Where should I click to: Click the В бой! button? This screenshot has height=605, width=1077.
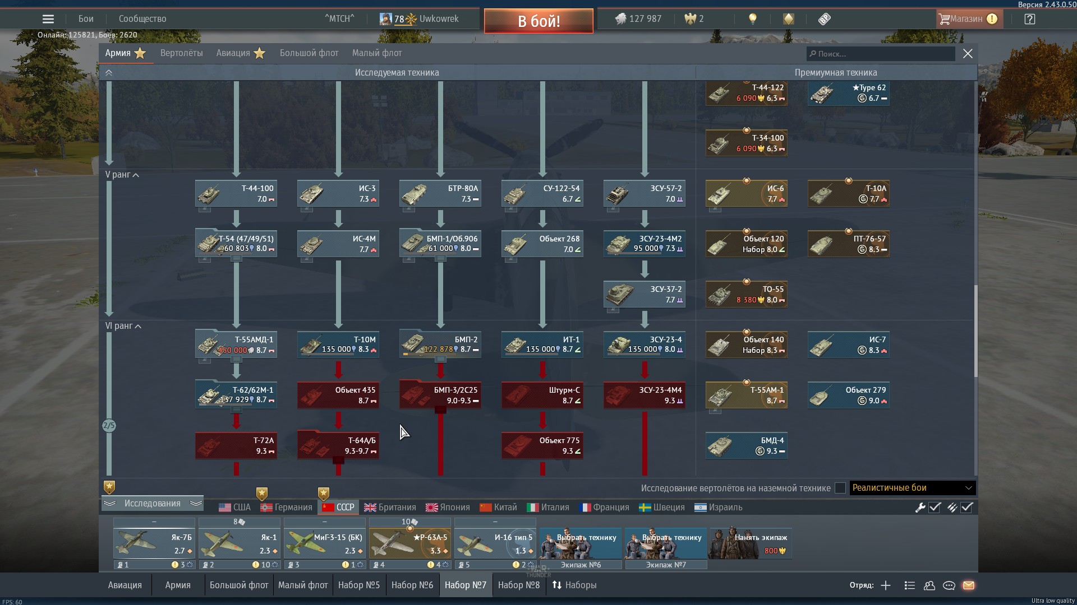click(x=538, y=21)
